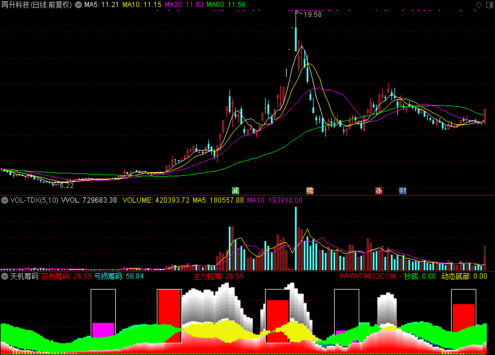This screenshot has height=355, width=495.
Task: Open the VOL-TDX indicator dropdown arrow
Action: (x=5, y=200)
